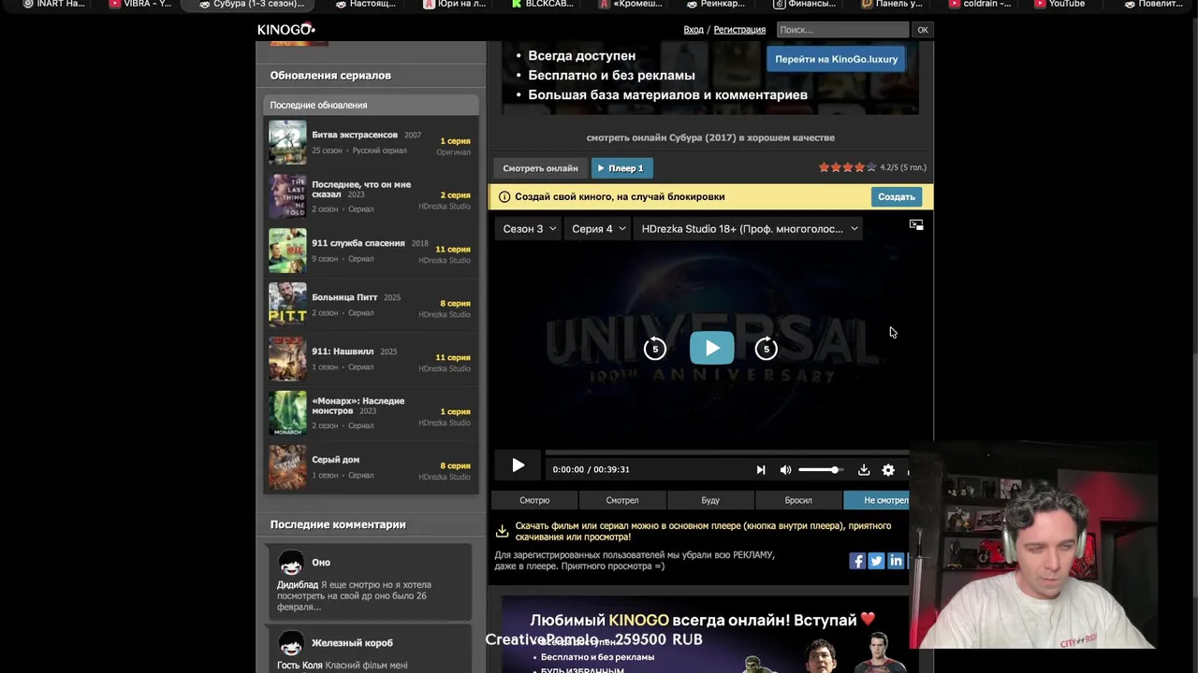Focus the Поиск search field
This screenshot has height=673, width=1198.
tap(842, 30)
